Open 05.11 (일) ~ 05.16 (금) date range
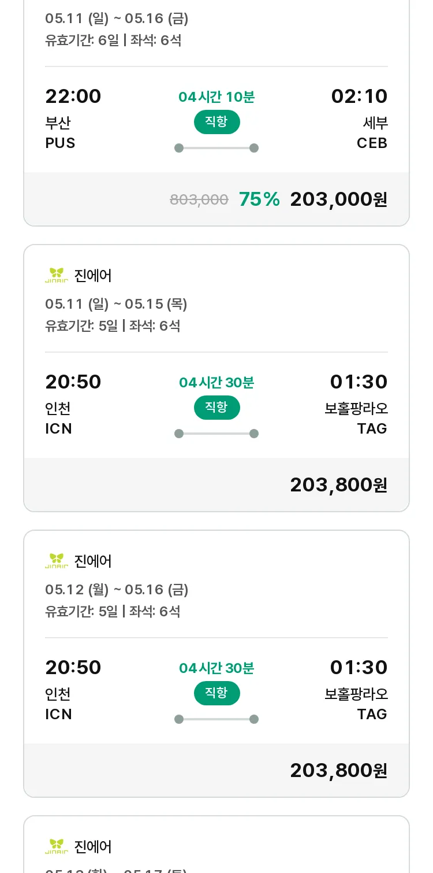 (117, 19)
